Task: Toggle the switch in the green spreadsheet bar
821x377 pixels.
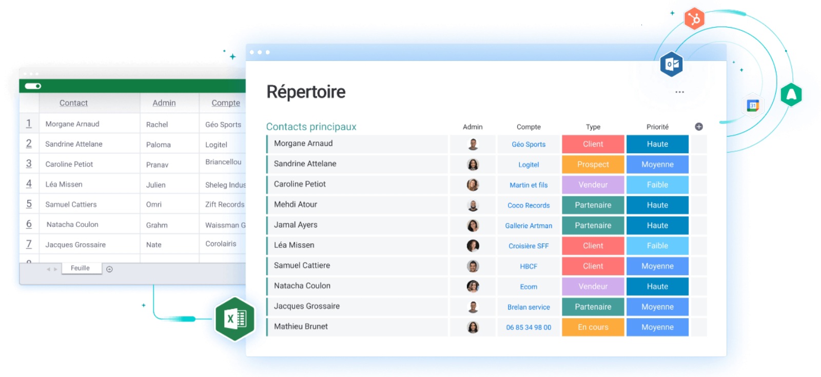Action: (33, 86)
